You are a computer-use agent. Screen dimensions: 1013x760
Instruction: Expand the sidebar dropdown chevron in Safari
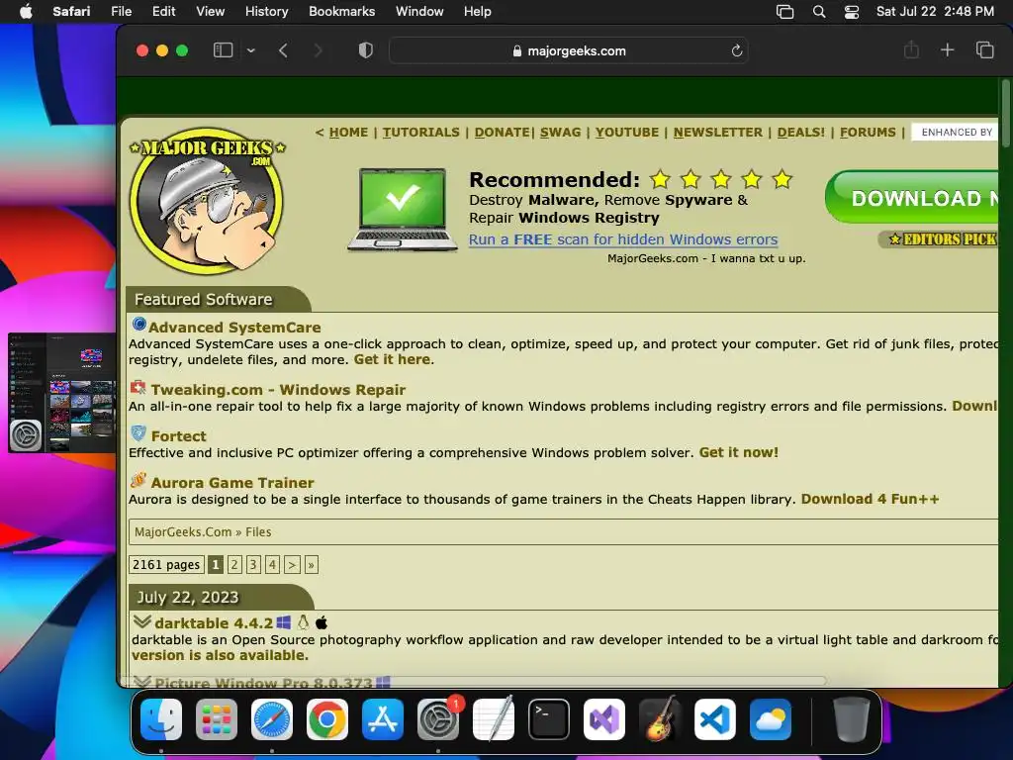coord(250,50)
